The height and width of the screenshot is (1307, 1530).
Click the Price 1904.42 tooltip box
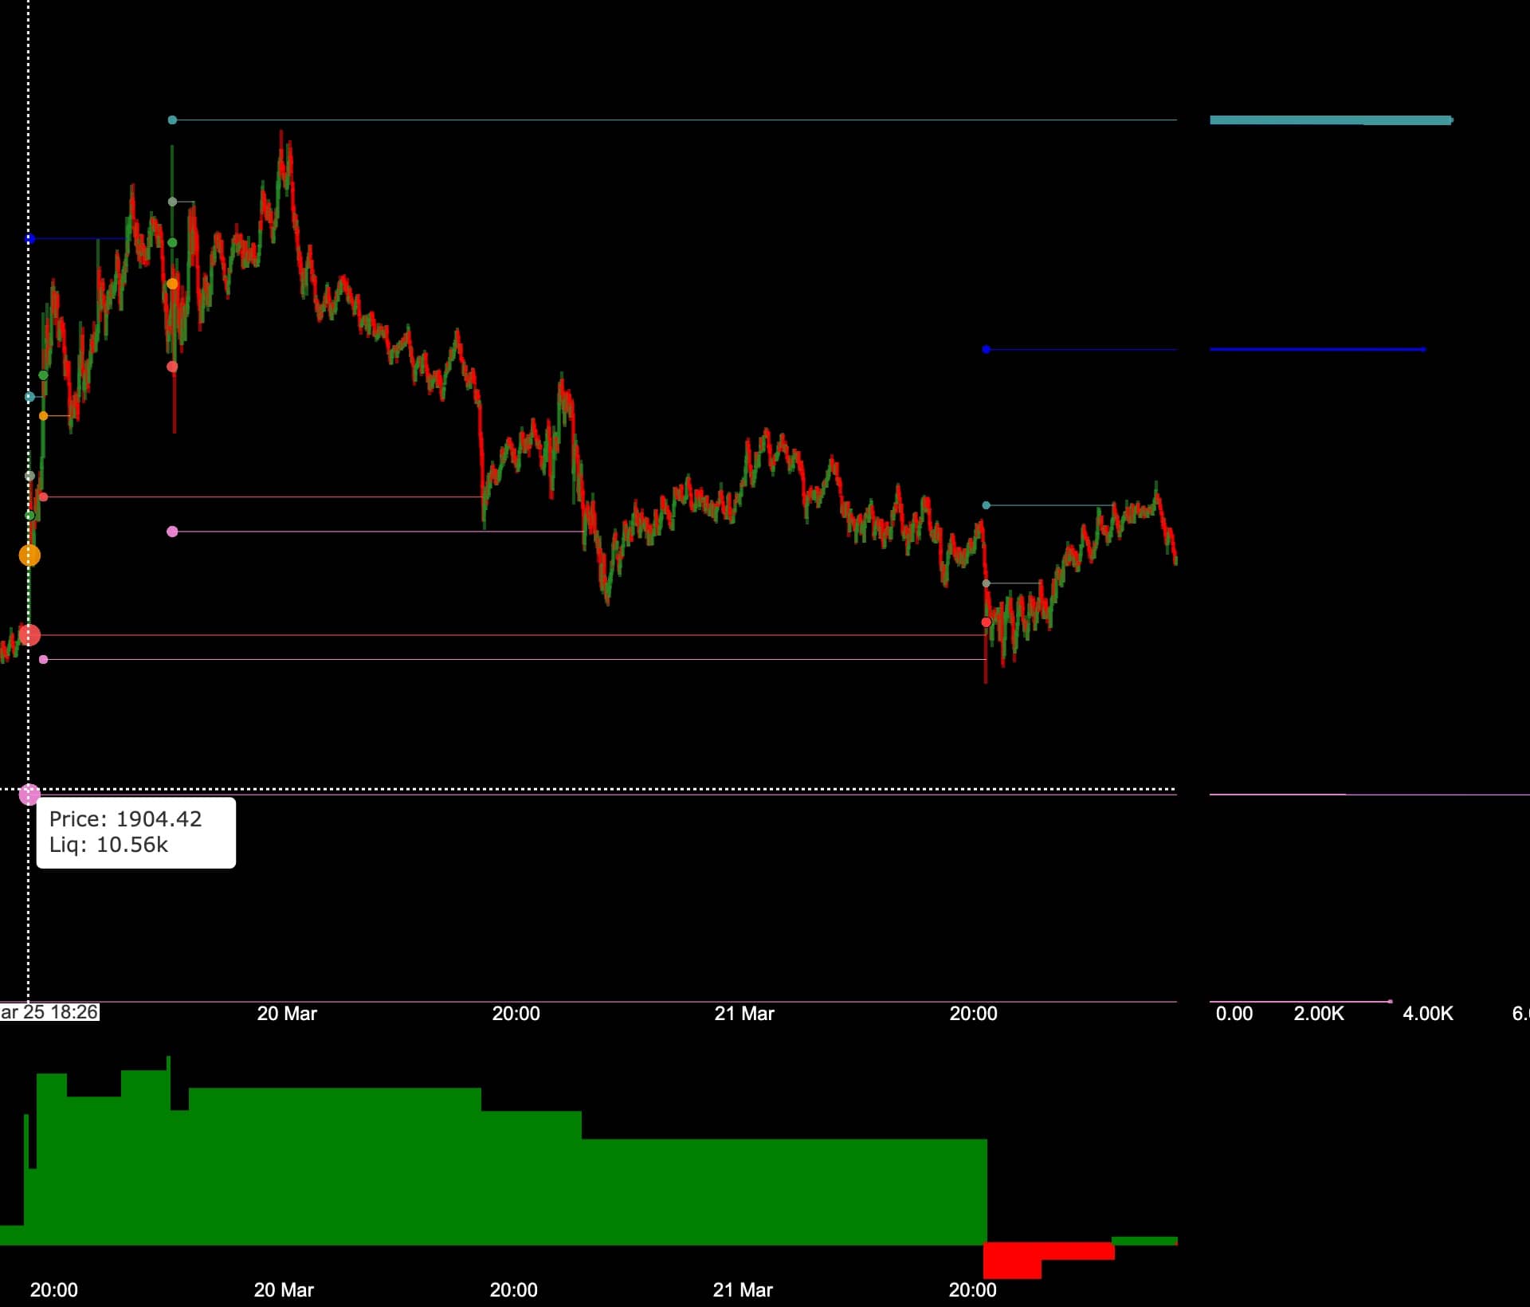pyautogui.click(x=136, y=832)
